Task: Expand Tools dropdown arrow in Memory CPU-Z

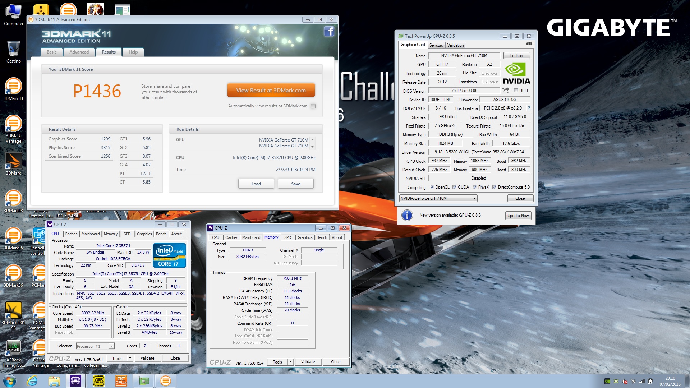Action: coord(291,362)
